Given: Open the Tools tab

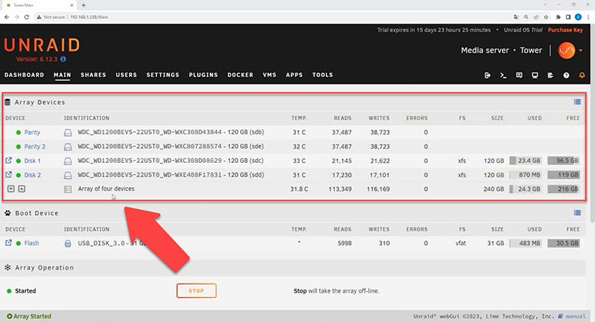Looking at the screenshot, I should pyautogui.click(x=322, y=75).
